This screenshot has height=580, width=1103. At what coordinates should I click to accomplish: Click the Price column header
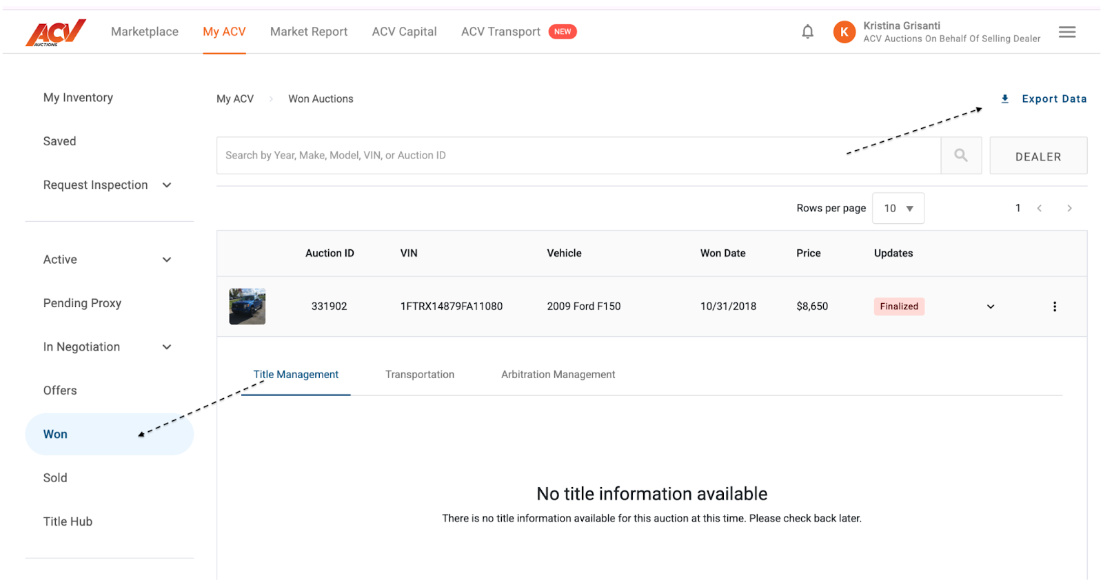click(x=809, y=253)
